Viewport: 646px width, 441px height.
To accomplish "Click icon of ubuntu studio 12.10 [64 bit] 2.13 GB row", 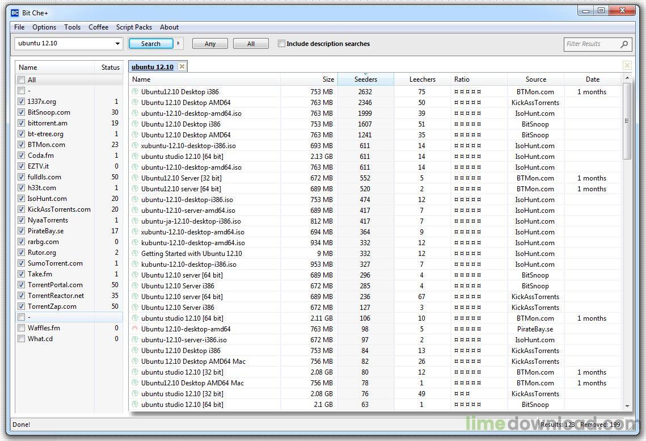I will tap(135, 156).
